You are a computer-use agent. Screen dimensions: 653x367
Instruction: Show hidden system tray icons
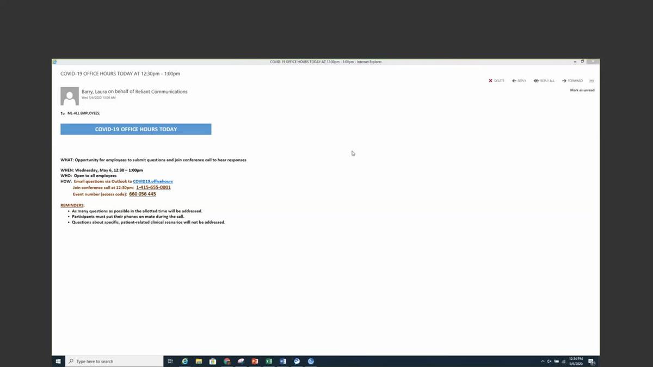(543, 361)
